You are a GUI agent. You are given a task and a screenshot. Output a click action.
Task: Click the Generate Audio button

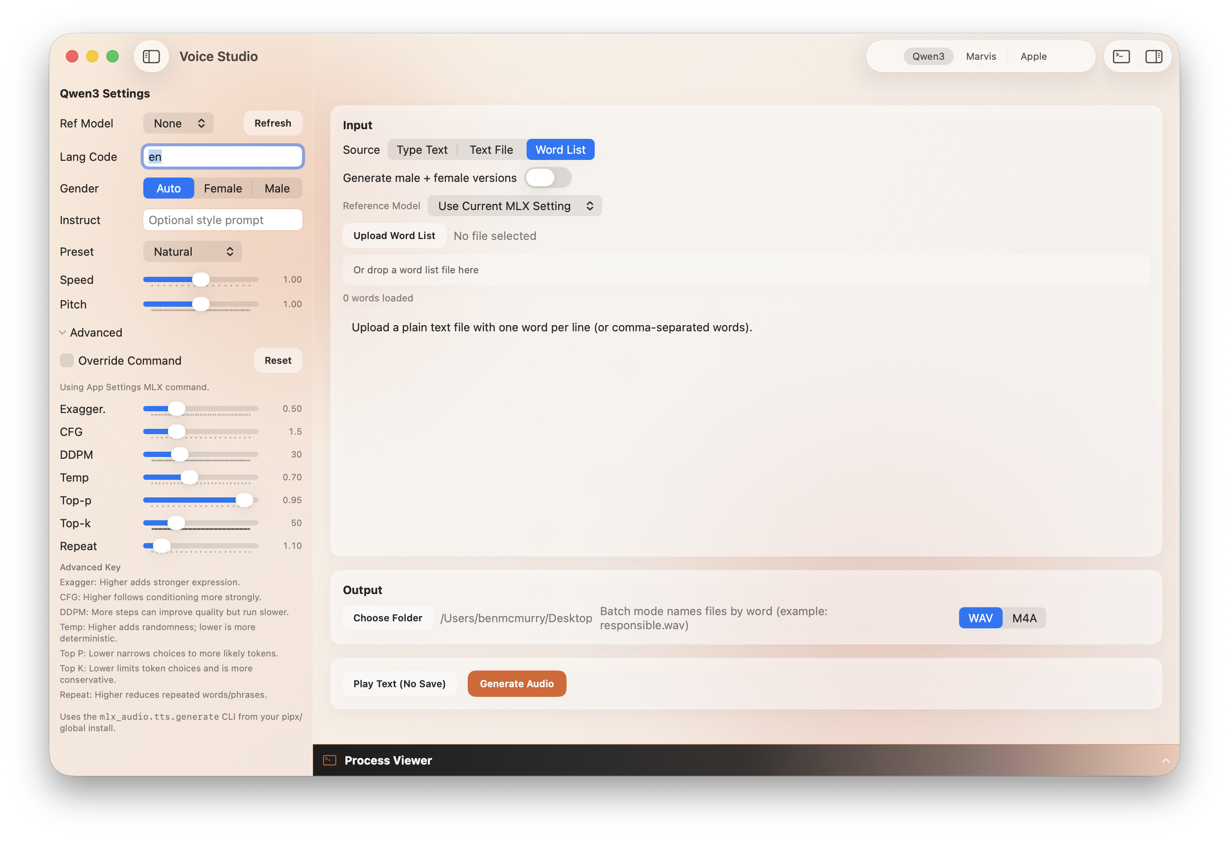tap(516, 684)
